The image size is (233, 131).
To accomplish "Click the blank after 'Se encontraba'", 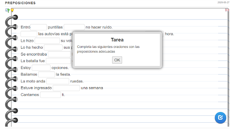I will tap(59, 54).
